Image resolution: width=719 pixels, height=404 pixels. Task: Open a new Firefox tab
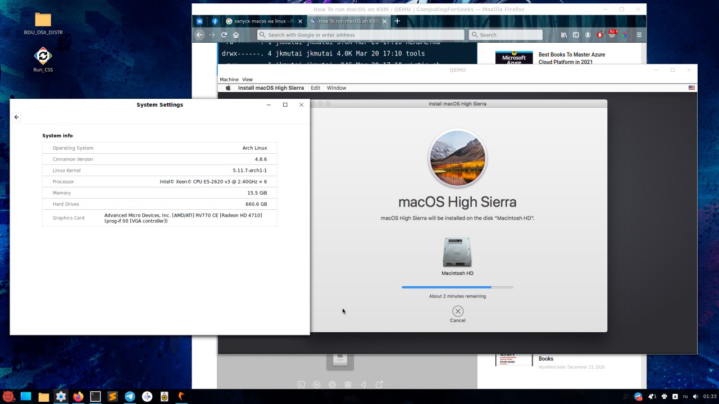click(x=397, y=21)
